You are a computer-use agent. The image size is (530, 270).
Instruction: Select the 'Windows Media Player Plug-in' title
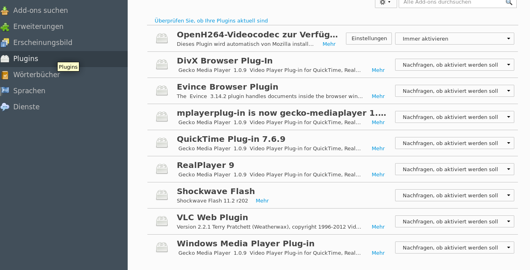[x=246, y=243]
